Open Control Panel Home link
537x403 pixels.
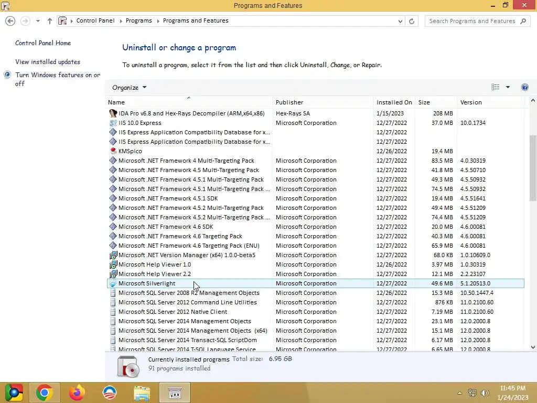43,43
